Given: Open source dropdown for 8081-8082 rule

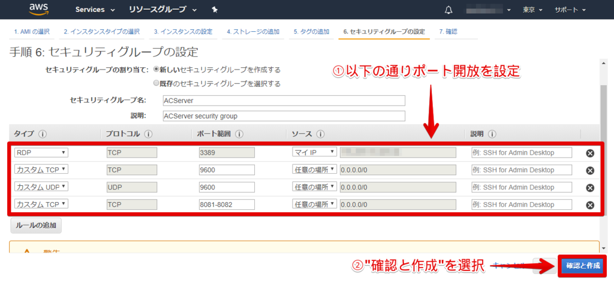Looking at the screenshot, I should coord(314,204).
